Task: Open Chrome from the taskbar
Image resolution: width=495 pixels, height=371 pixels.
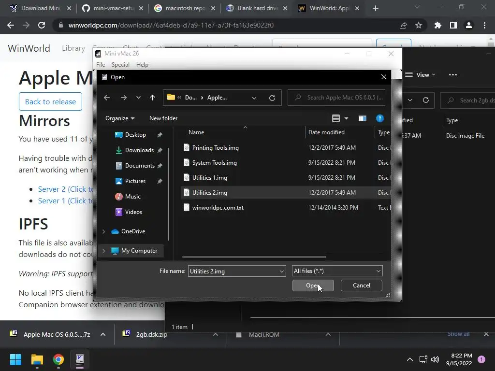Action: tap(58, 359)
